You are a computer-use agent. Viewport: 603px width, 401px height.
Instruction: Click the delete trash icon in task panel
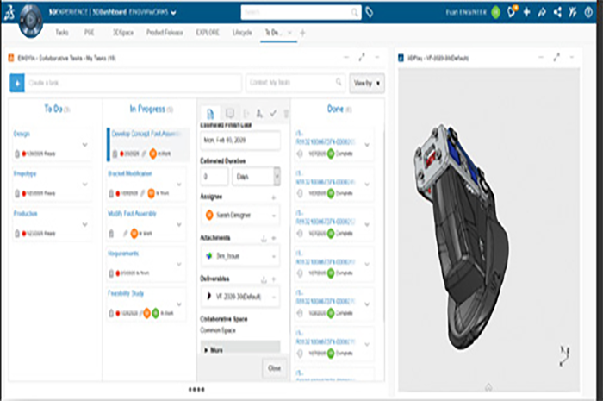[x=286, y=113]
